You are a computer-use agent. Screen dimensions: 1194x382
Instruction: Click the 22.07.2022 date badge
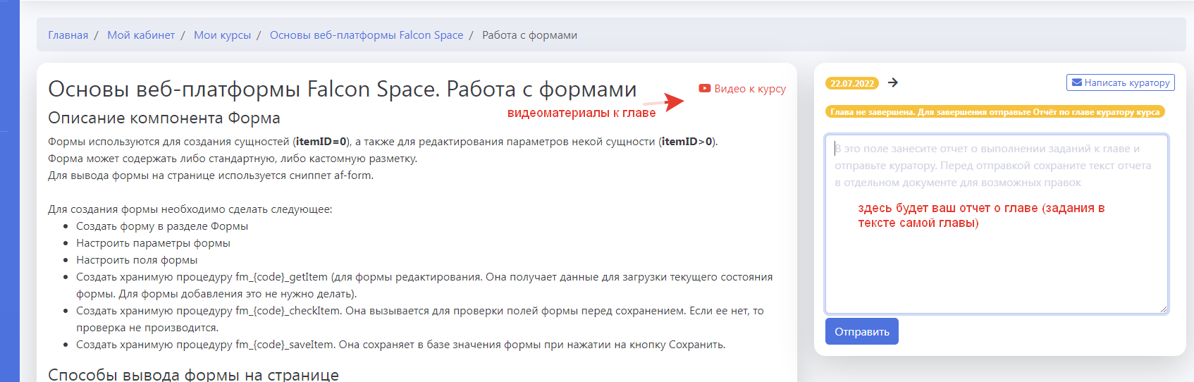pyautogui.click(x=851, y=83)
